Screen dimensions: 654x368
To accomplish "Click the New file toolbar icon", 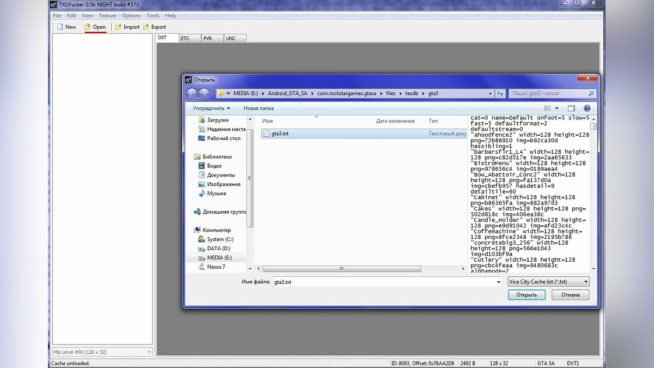I will (x=60, y=27).
